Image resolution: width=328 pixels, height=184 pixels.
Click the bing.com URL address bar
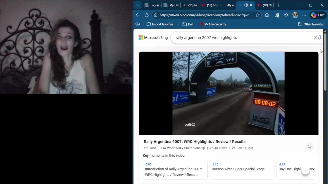205,15
